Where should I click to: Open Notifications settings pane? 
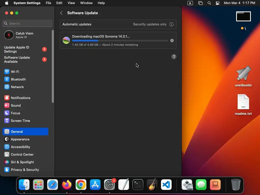point(25,98)
